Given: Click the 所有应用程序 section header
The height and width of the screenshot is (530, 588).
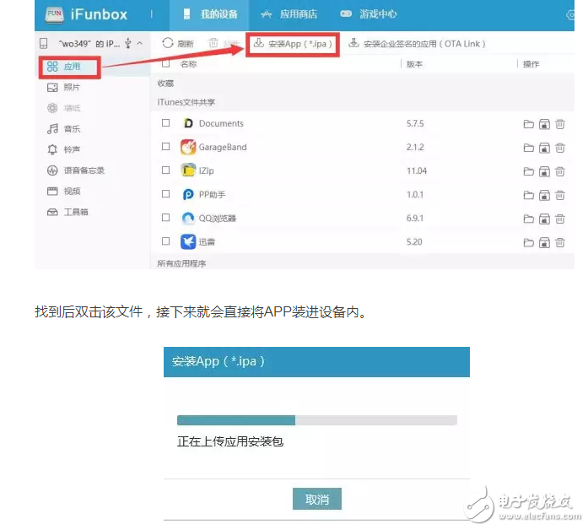Looking at the screenshot, I should point(181,263).
